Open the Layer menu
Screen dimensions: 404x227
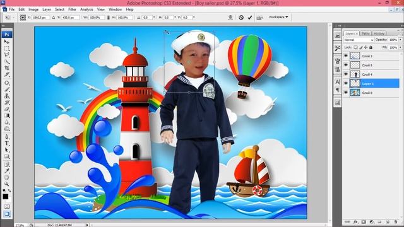47,9
